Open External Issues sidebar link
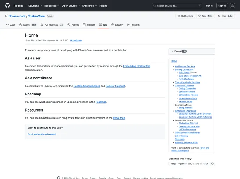 click(186, 101)
